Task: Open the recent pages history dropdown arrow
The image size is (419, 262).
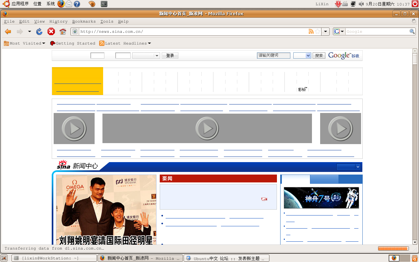Action: click(29, 31)
